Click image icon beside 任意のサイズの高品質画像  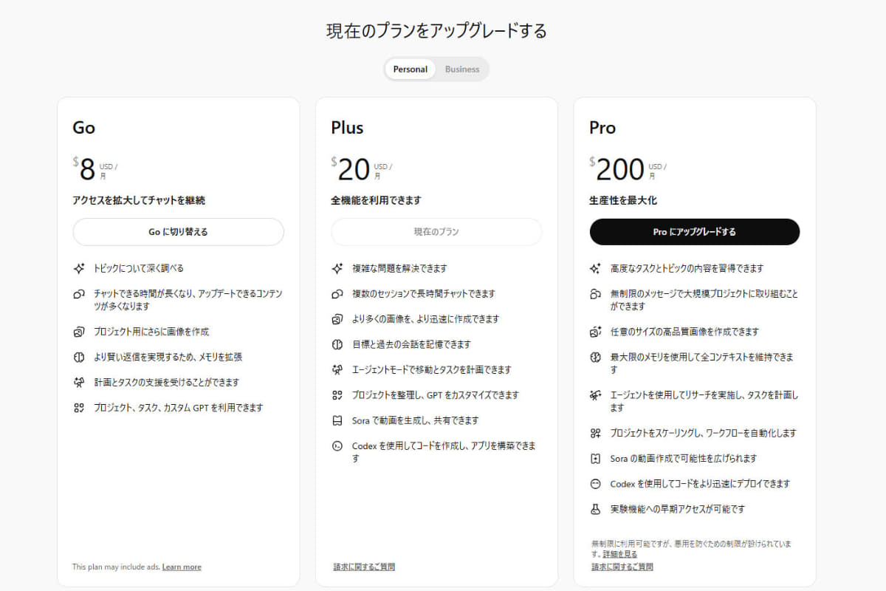click(x=596, y=332)
